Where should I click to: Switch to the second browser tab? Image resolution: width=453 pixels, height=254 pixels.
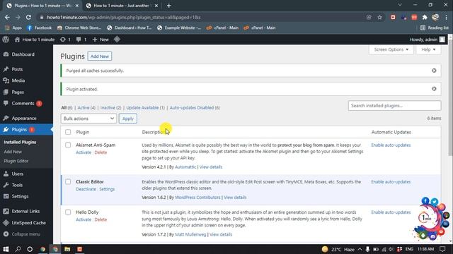point(122,6)
